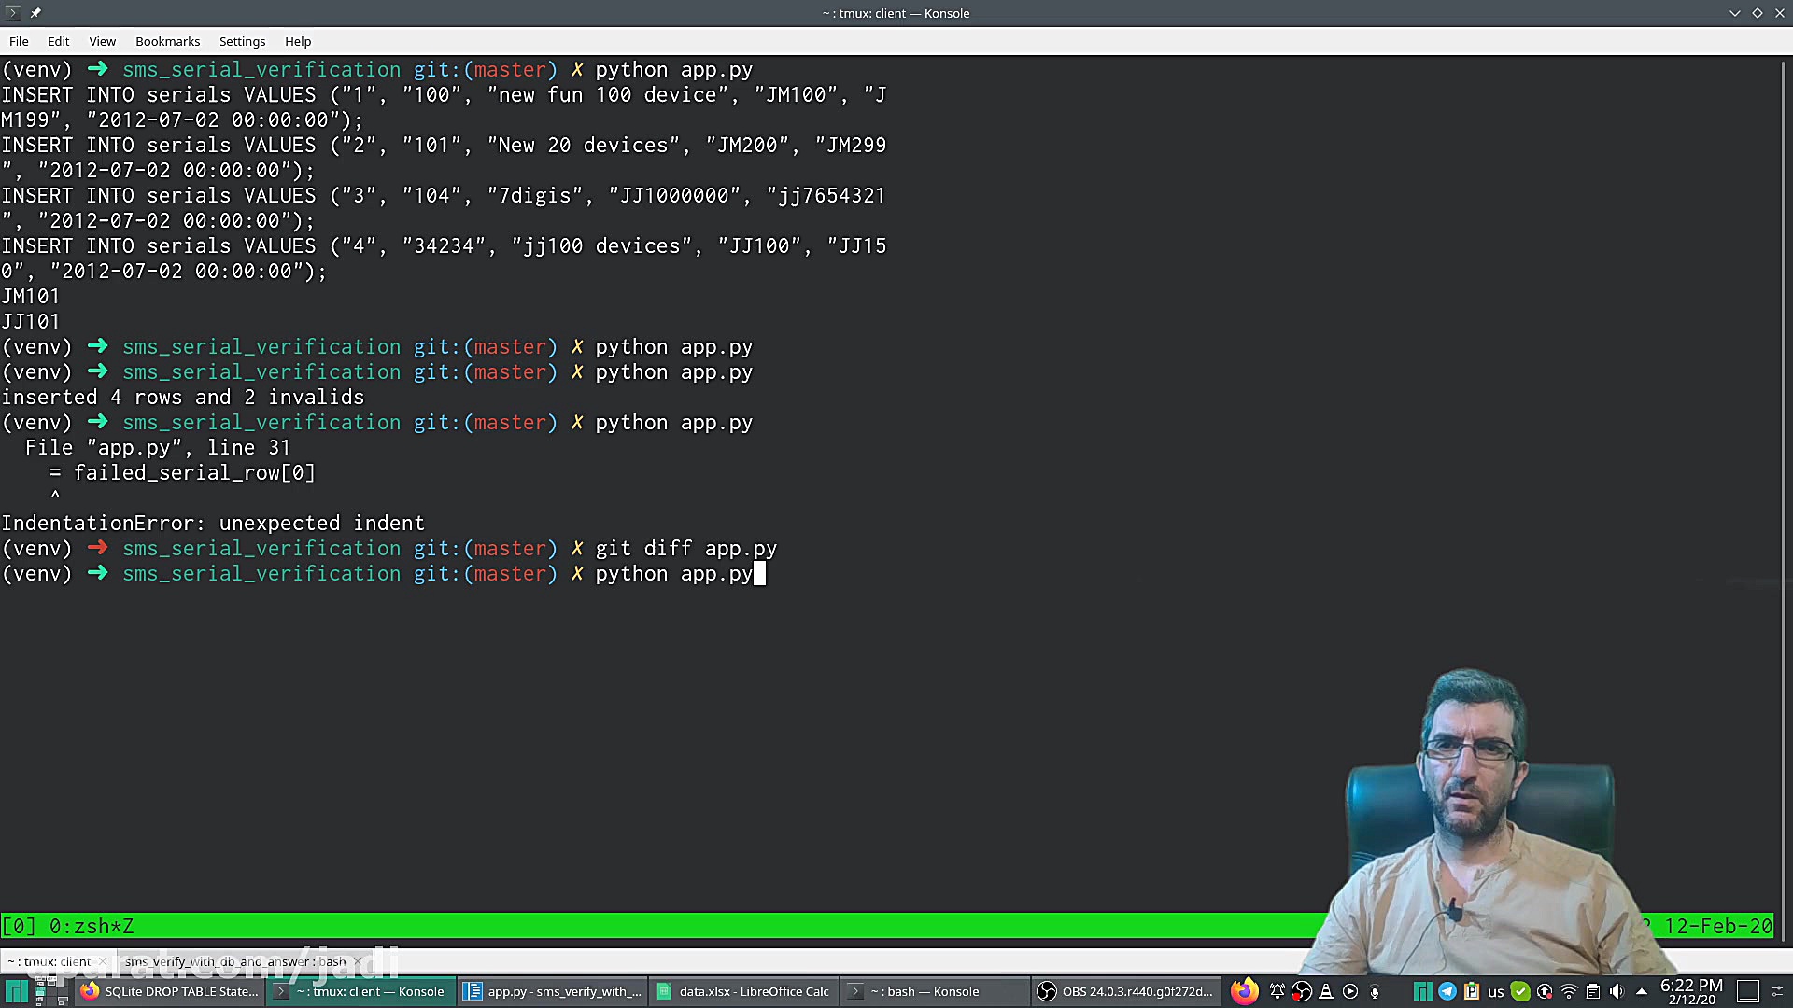The height and width of the screenshot is (1008, 1793).
Task: Open the Bookmarks menu
Action: [167, 41]
